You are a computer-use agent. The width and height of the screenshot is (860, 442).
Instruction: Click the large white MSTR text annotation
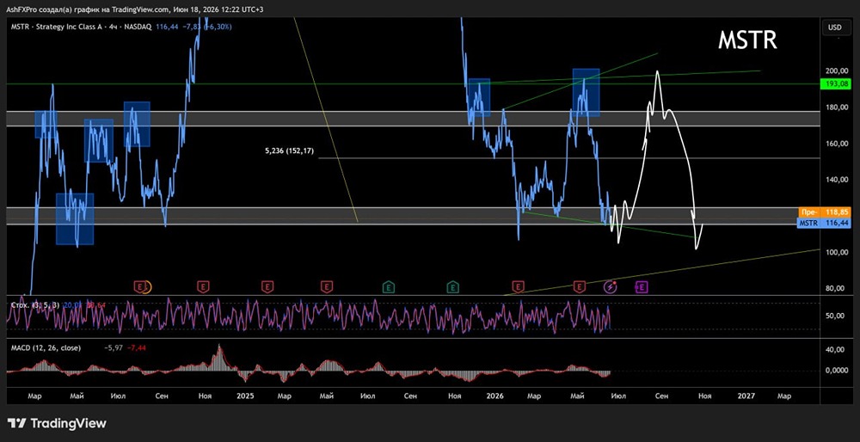point(747,40)
